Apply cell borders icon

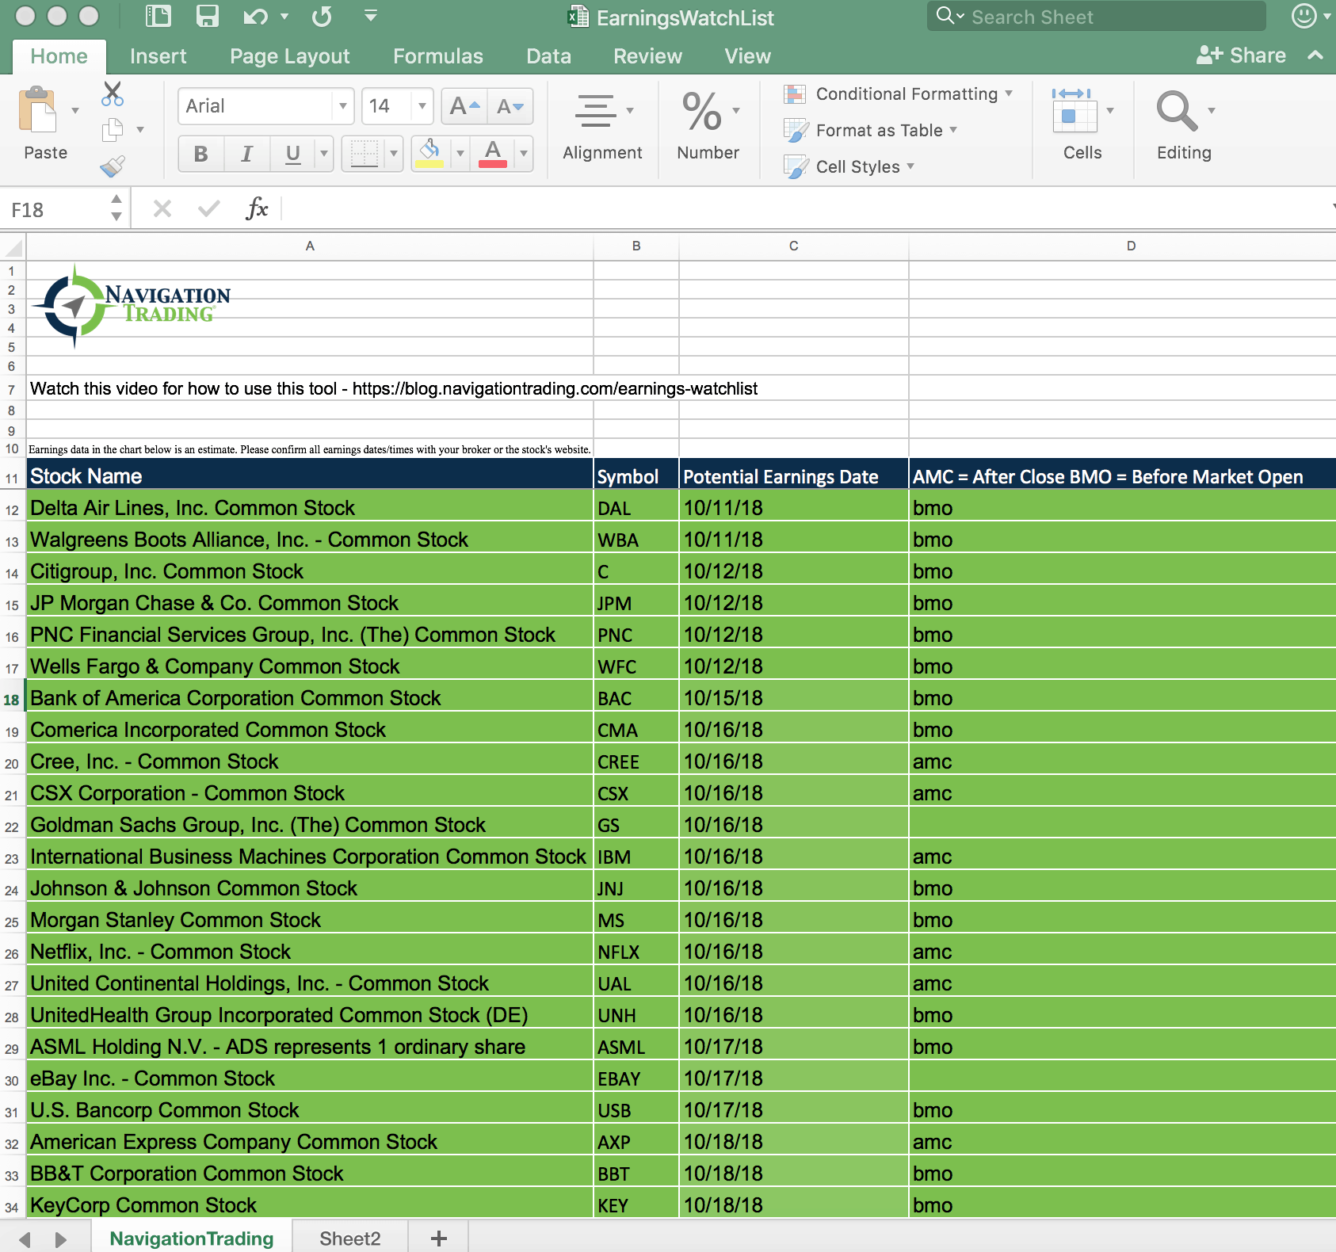tap(364, 154)
